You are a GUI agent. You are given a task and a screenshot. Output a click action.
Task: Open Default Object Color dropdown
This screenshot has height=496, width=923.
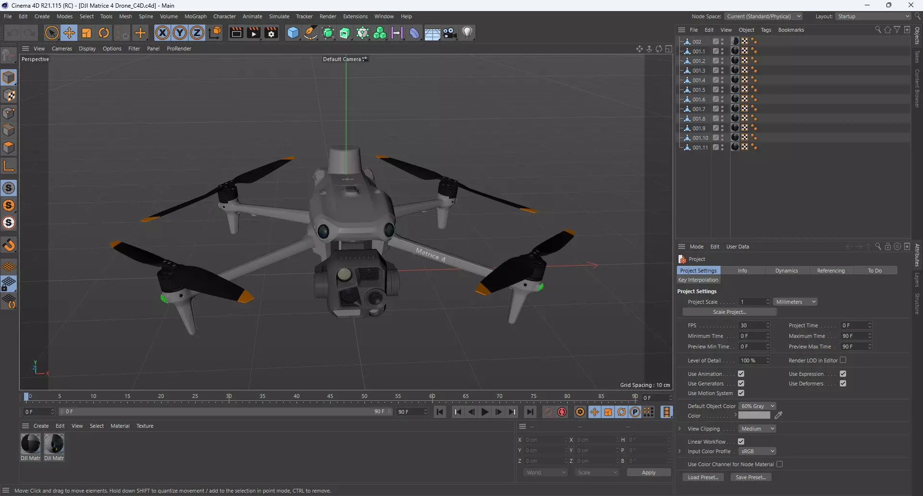point(757,406)
